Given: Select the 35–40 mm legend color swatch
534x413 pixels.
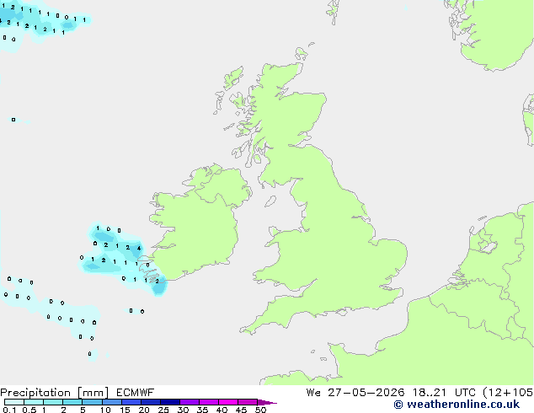Looking at the screenshot, I should [x=209, y=402].
